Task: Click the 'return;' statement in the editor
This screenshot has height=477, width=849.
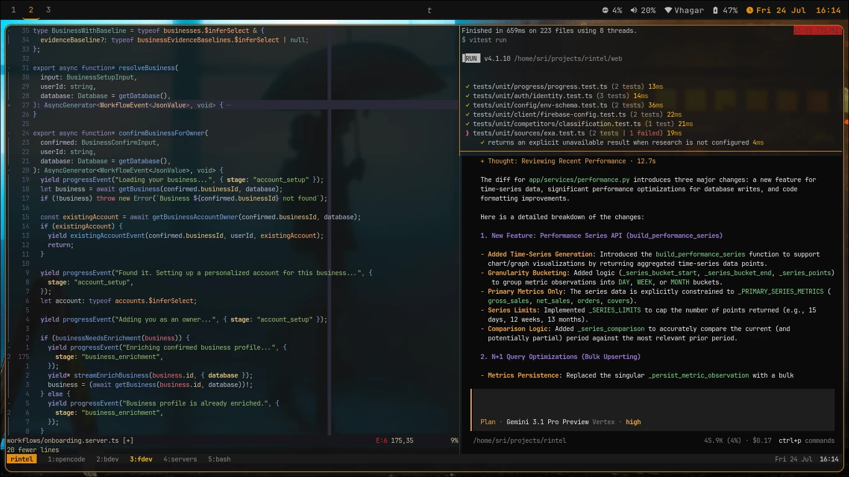Action: point(61,245)
